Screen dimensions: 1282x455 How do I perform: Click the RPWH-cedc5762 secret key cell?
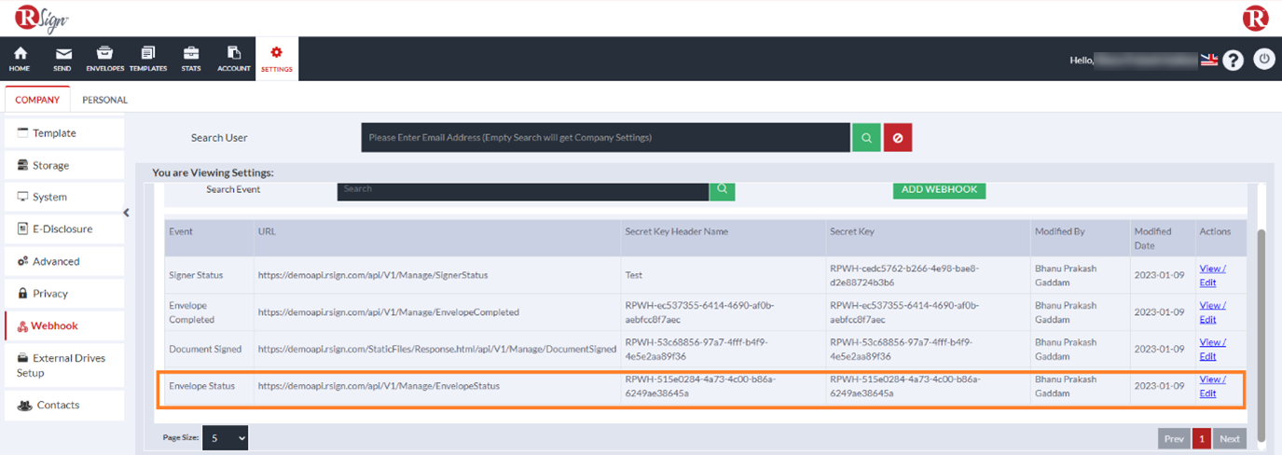(x=929, y=275)
